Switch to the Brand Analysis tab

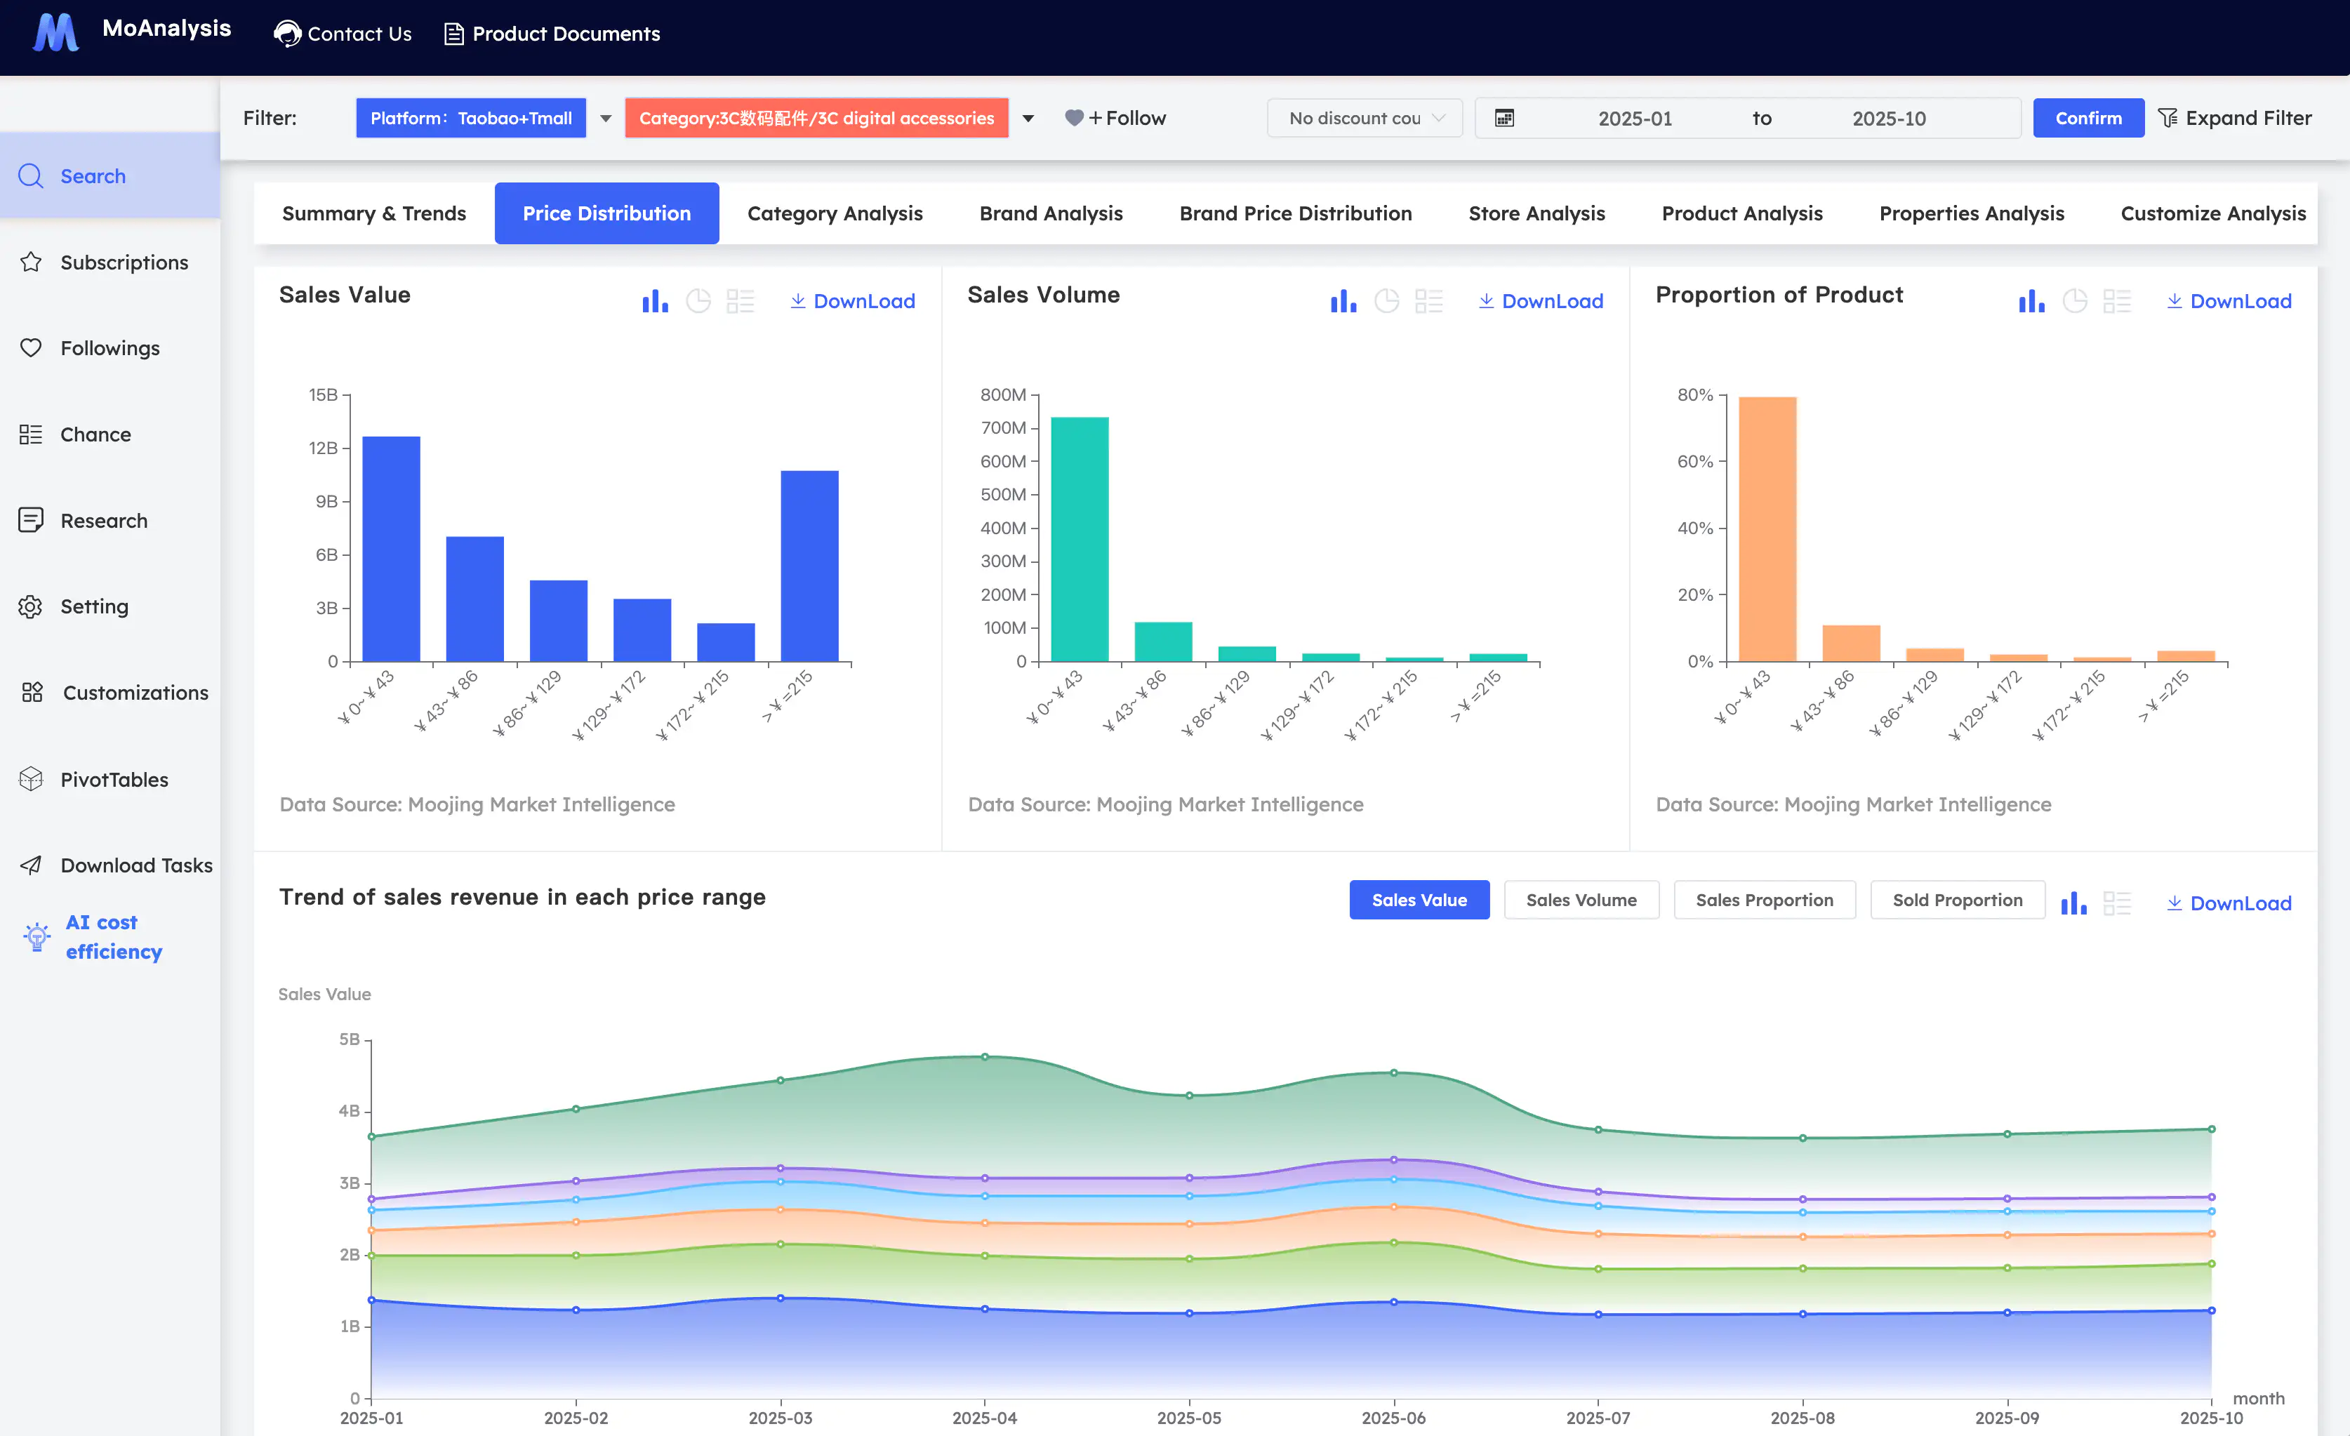(x=1050, y=213)
